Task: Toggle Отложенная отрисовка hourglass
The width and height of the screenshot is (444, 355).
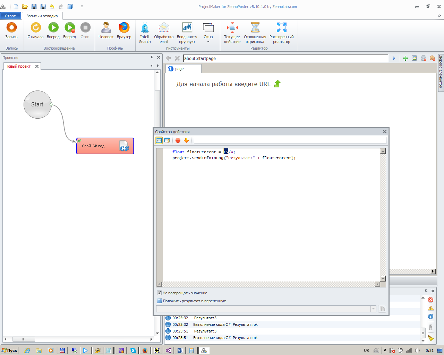Action: pos(255,33)
